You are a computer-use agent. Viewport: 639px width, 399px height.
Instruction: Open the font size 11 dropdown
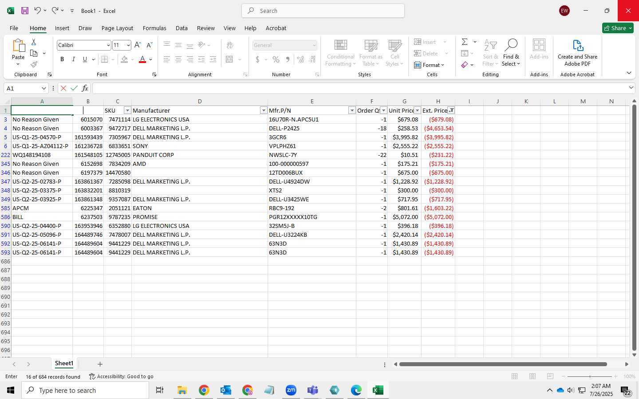pos(128,45)
